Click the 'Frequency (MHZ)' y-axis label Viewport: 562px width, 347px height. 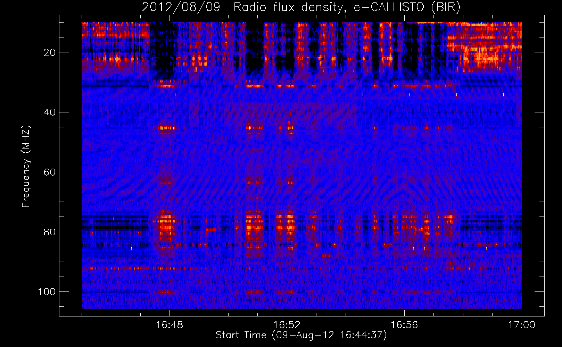tap(26, 167)
